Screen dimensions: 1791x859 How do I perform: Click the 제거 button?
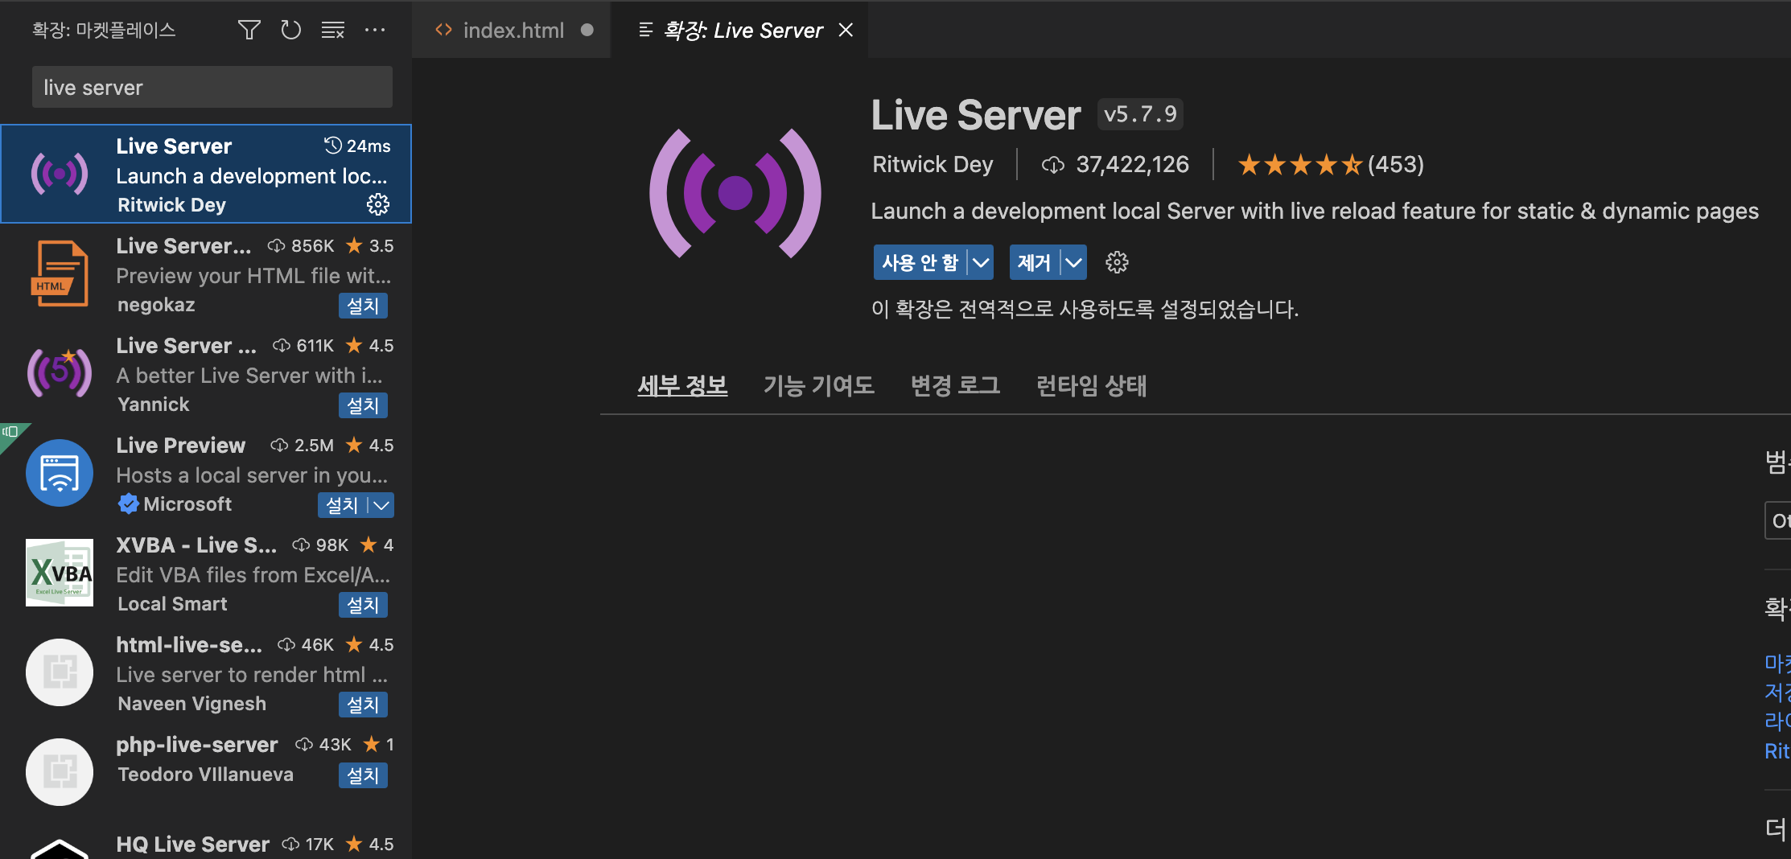pyautogui.click(x=1035, y=262)
